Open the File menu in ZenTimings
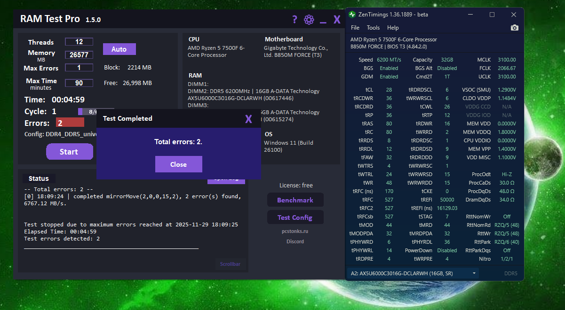 tap(355, 28)
